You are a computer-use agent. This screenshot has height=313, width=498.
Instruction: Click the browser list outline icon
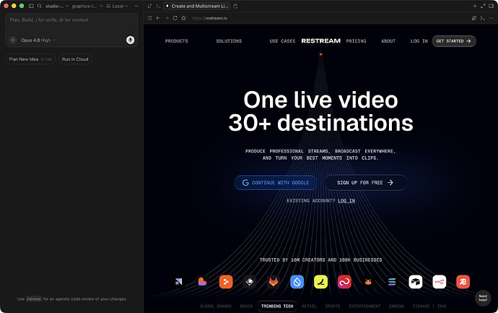tap(149, 18)
